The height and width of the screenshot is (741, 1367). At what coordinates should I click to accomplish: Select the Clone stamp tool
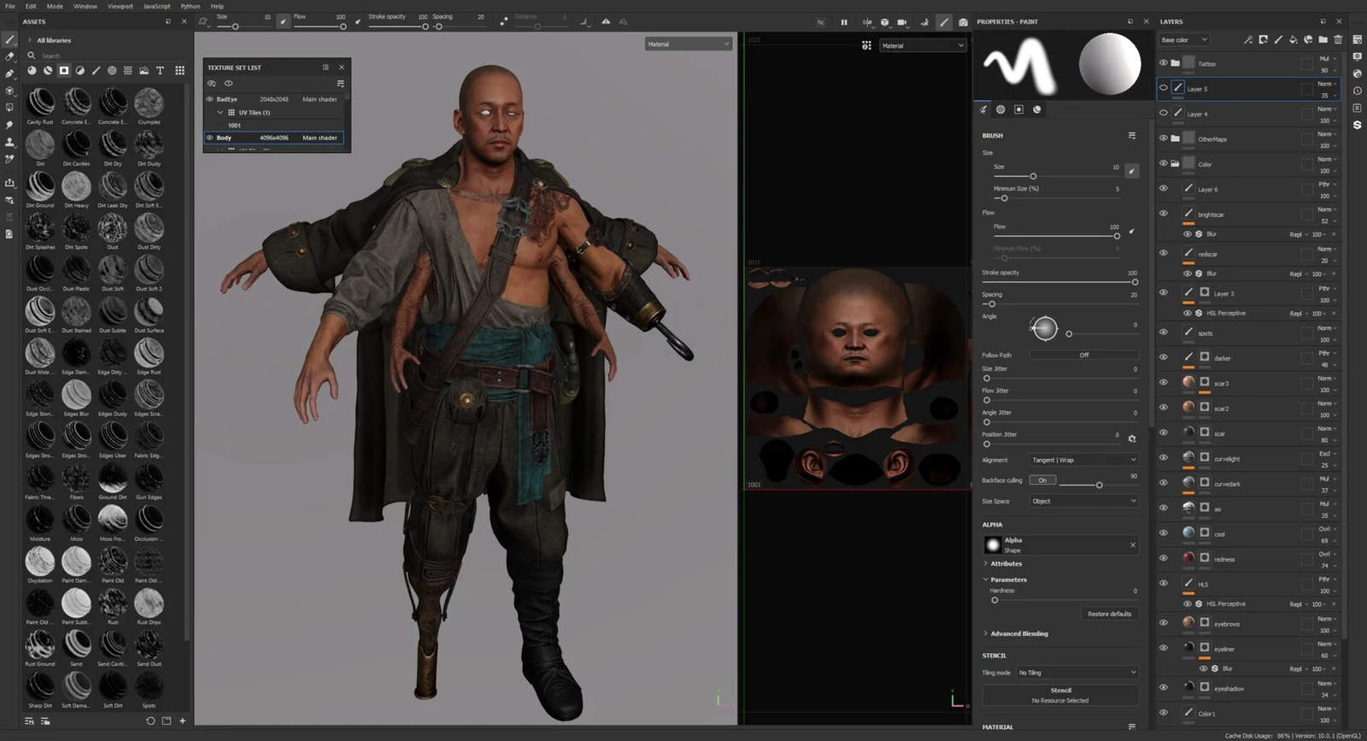(9, 142)
